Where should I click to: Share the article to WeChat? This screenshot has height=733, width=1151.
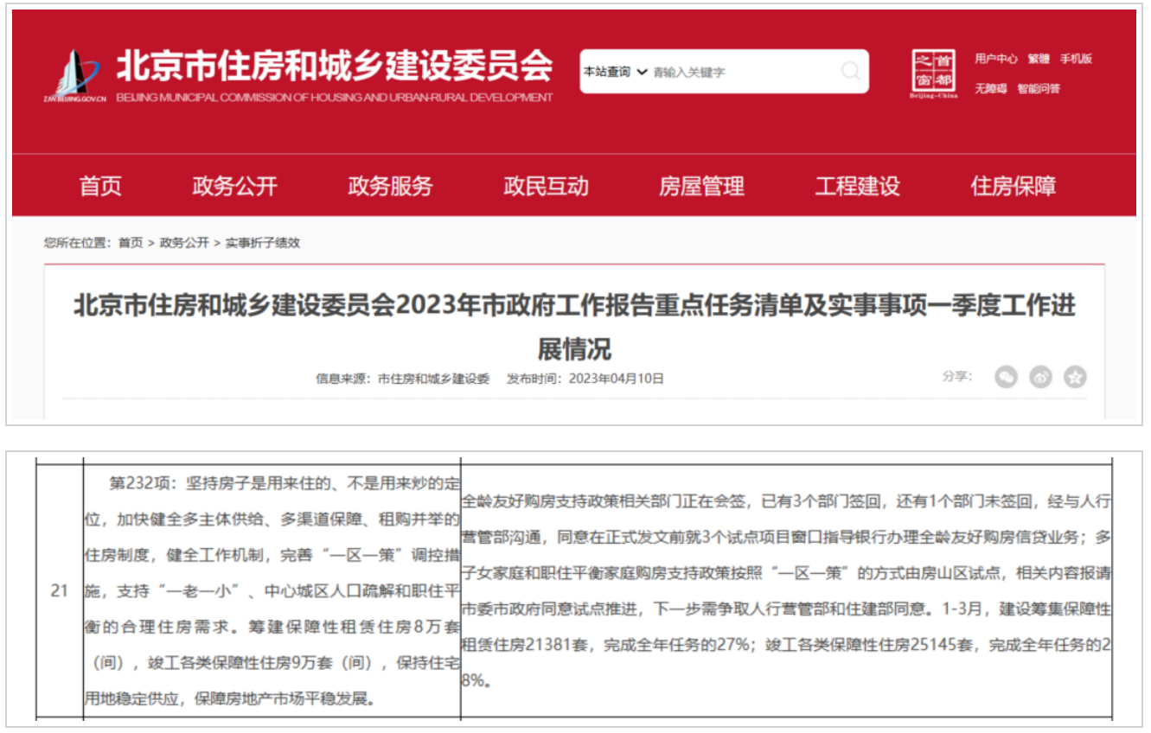pos(1006,377)
